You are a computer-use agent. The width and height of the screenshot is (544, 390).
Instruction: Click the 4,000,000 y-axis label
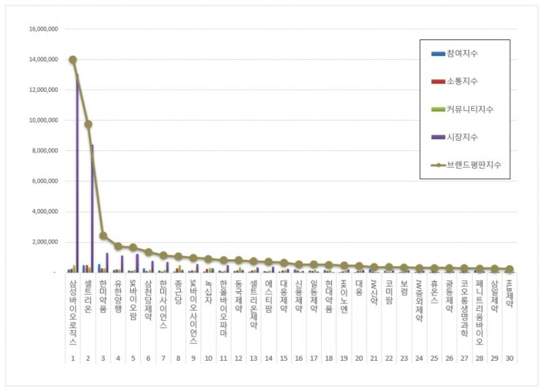45,212
